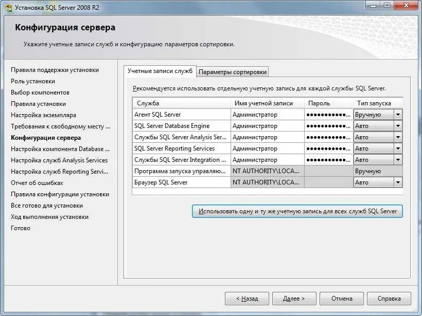This screenshot has width=422, height=316.
Task: Click password field for Агент SQL Server
Action: click(329, 115)
